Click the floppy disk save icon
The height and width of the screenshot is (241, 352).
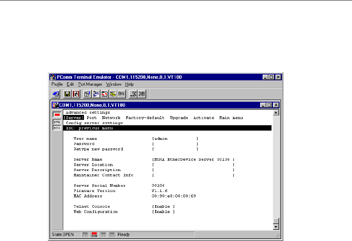point(67,94)
